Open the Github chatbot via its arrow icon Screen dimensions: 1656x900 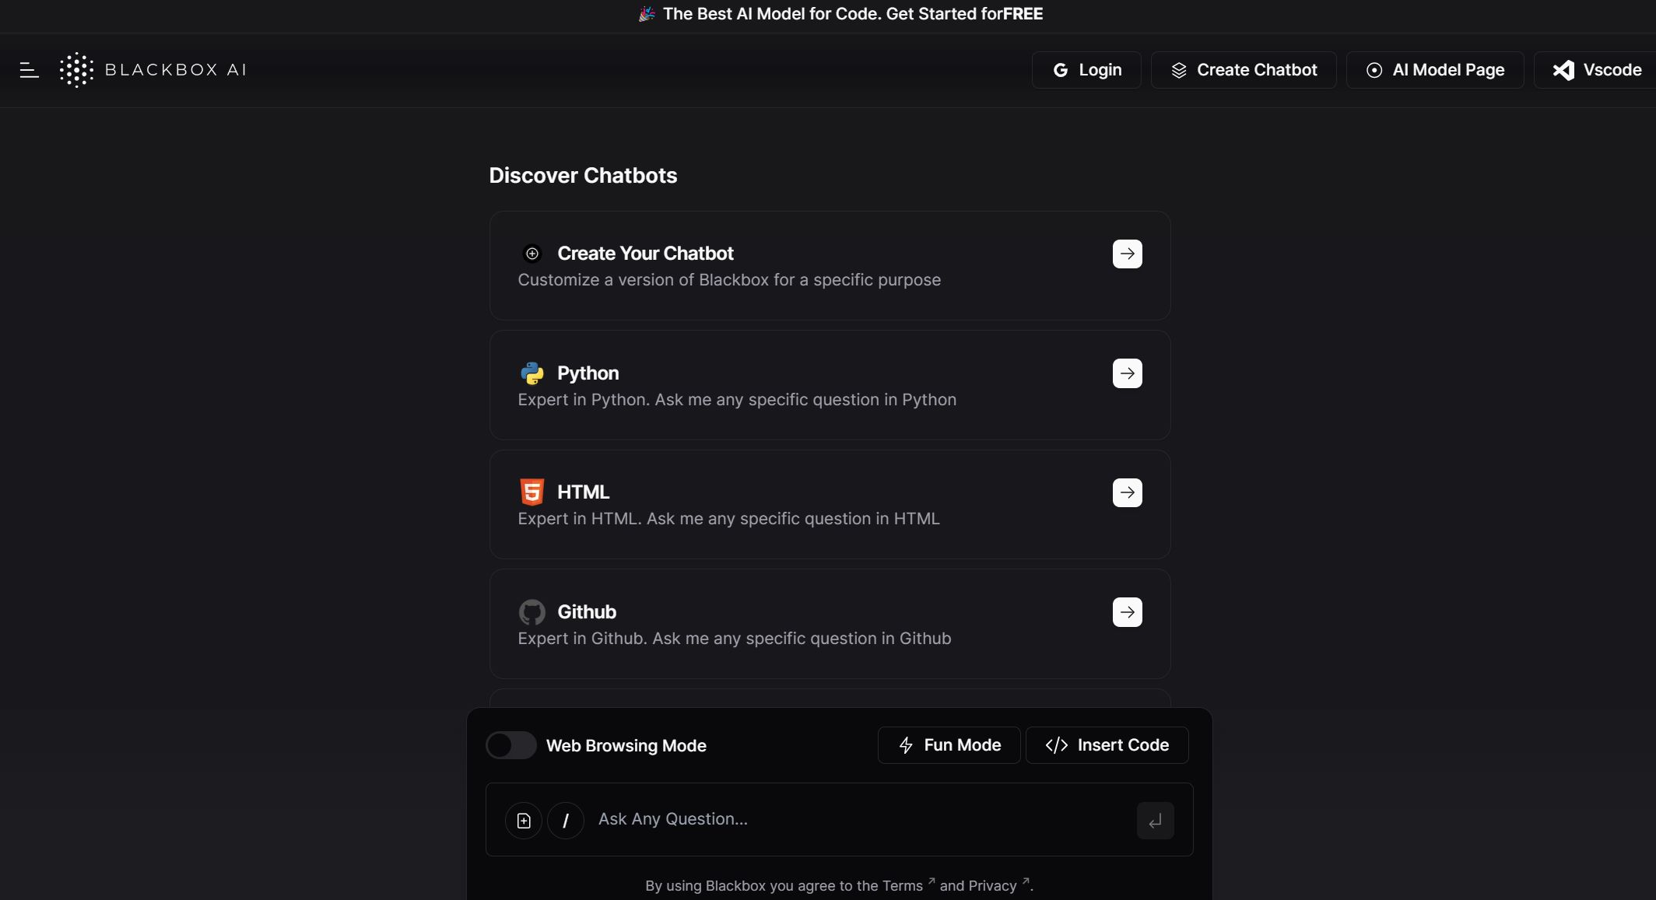pos(1127,612)
